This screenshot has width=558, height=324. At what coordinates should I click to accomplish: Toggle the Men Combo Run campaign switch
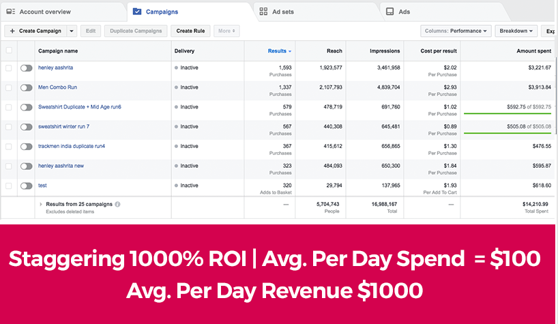click(x=27, y=88)
